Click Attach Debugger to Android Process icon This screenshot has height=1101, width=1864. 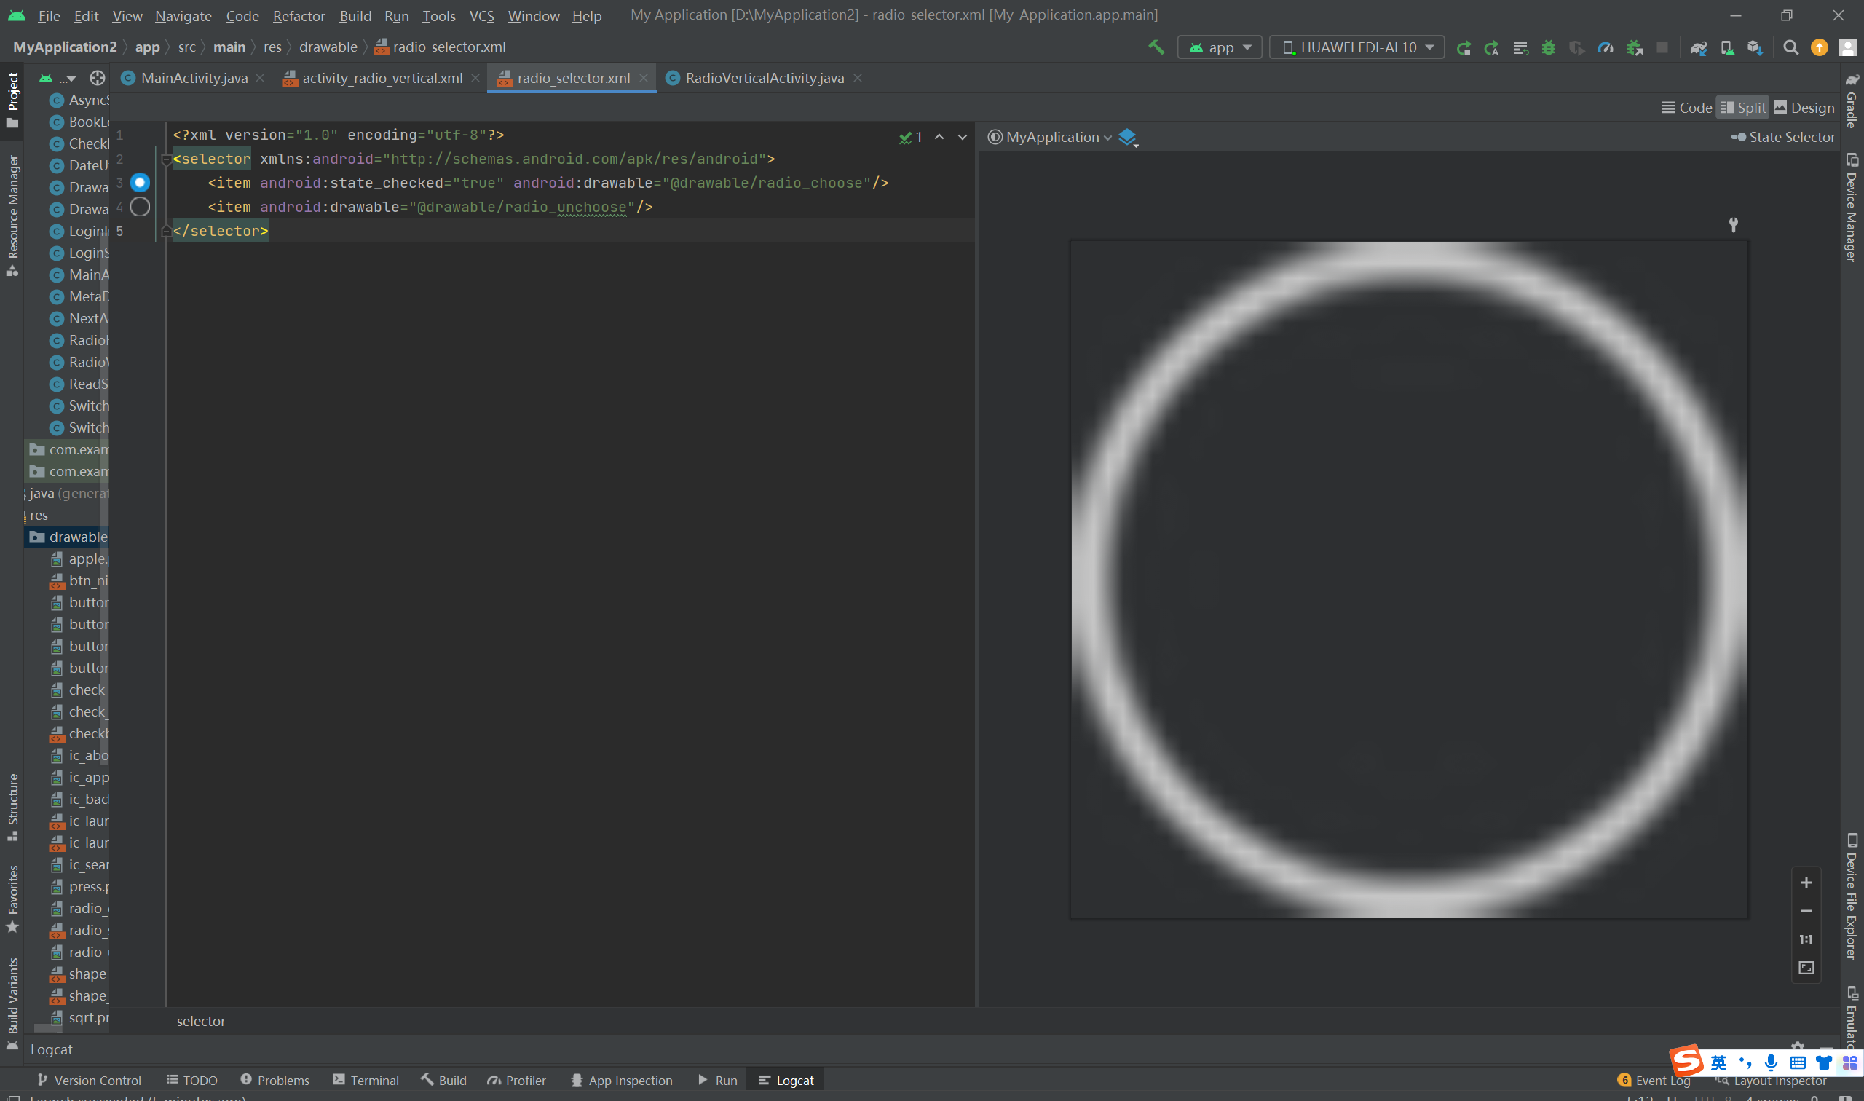(1635, 47)
